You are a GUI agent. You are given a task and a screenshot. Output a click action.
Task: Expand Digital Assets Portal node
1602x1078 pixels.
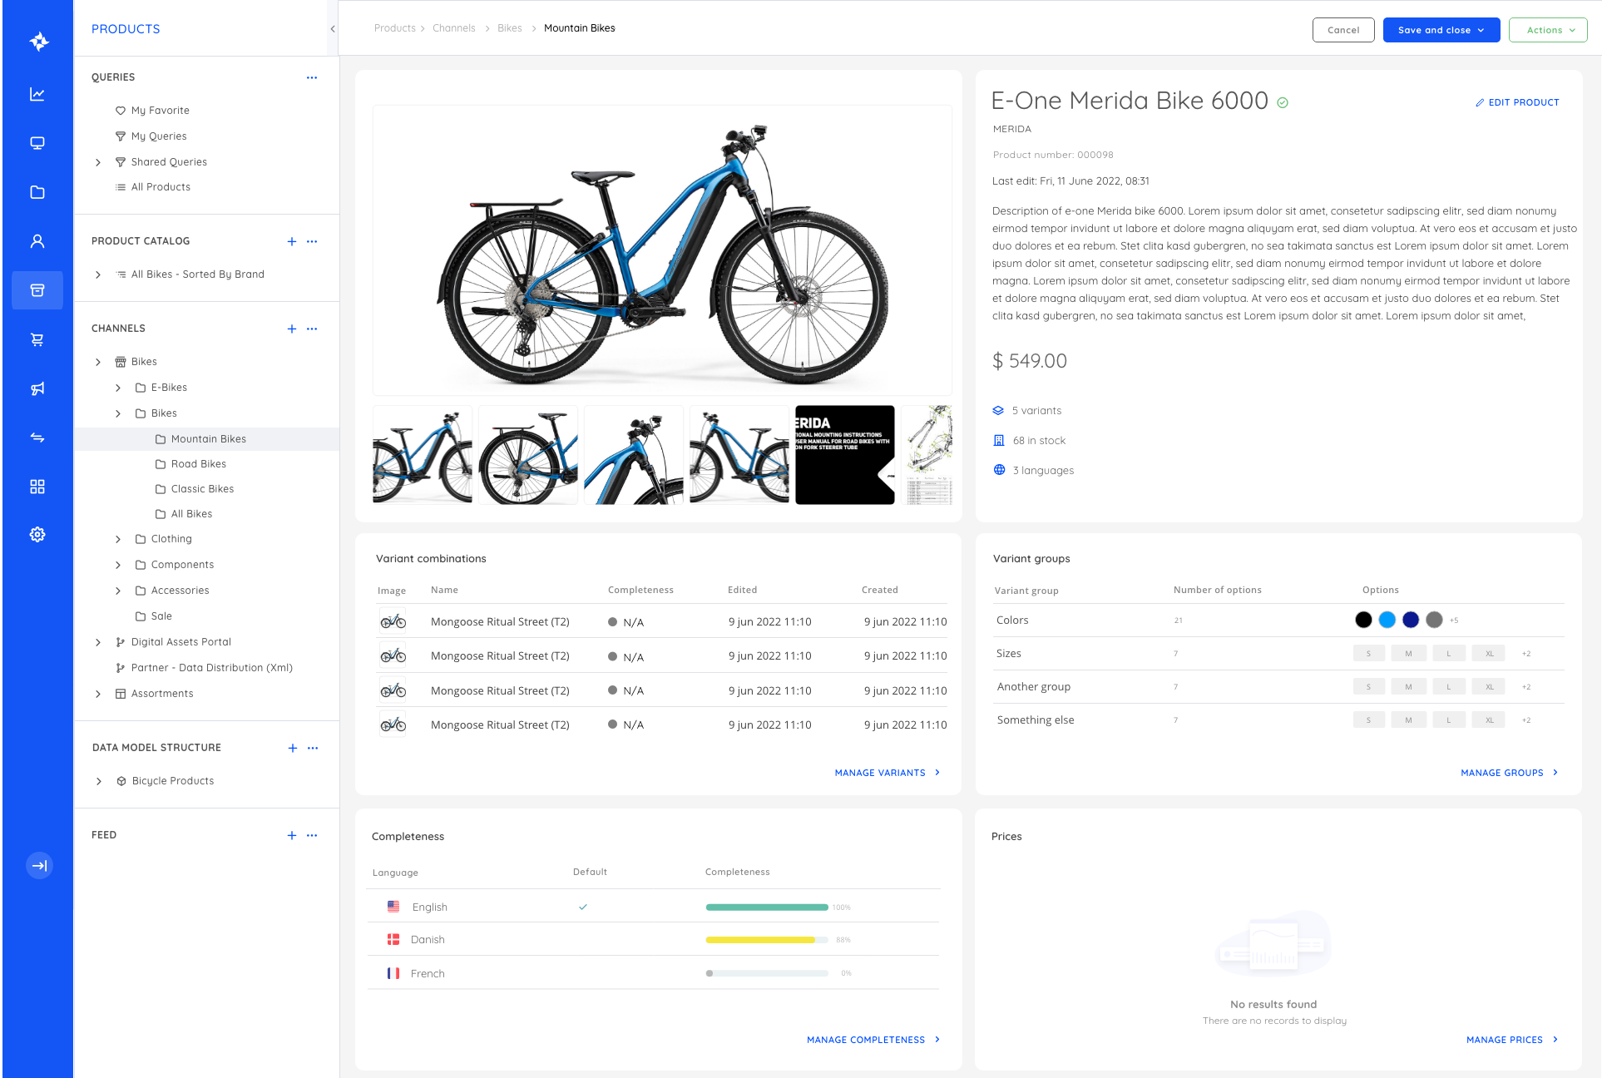[x=98, y=642]
